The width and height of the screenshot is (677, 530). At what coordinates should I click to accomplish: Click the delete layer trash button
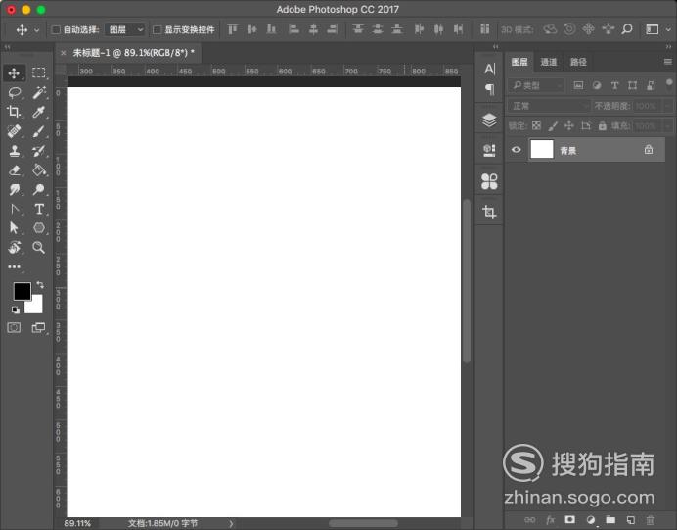[651, 519]
